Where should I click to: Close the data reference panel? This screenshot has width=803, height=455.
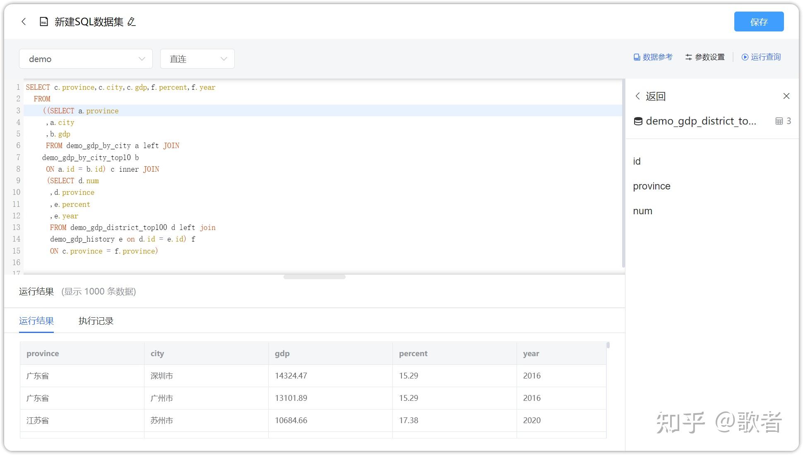pyautogui.click(x=786, y=96)
